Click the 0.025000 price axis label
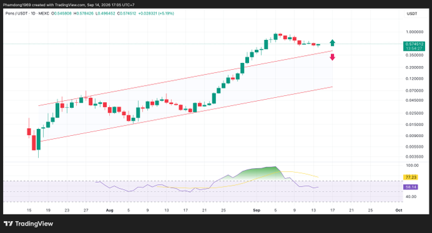 [414, 113]
